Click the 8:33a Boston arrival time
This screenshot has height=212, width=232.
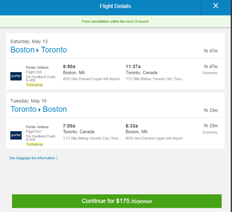[x=132, y=126]
